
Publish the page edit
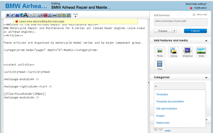click(x=195, y=31)
